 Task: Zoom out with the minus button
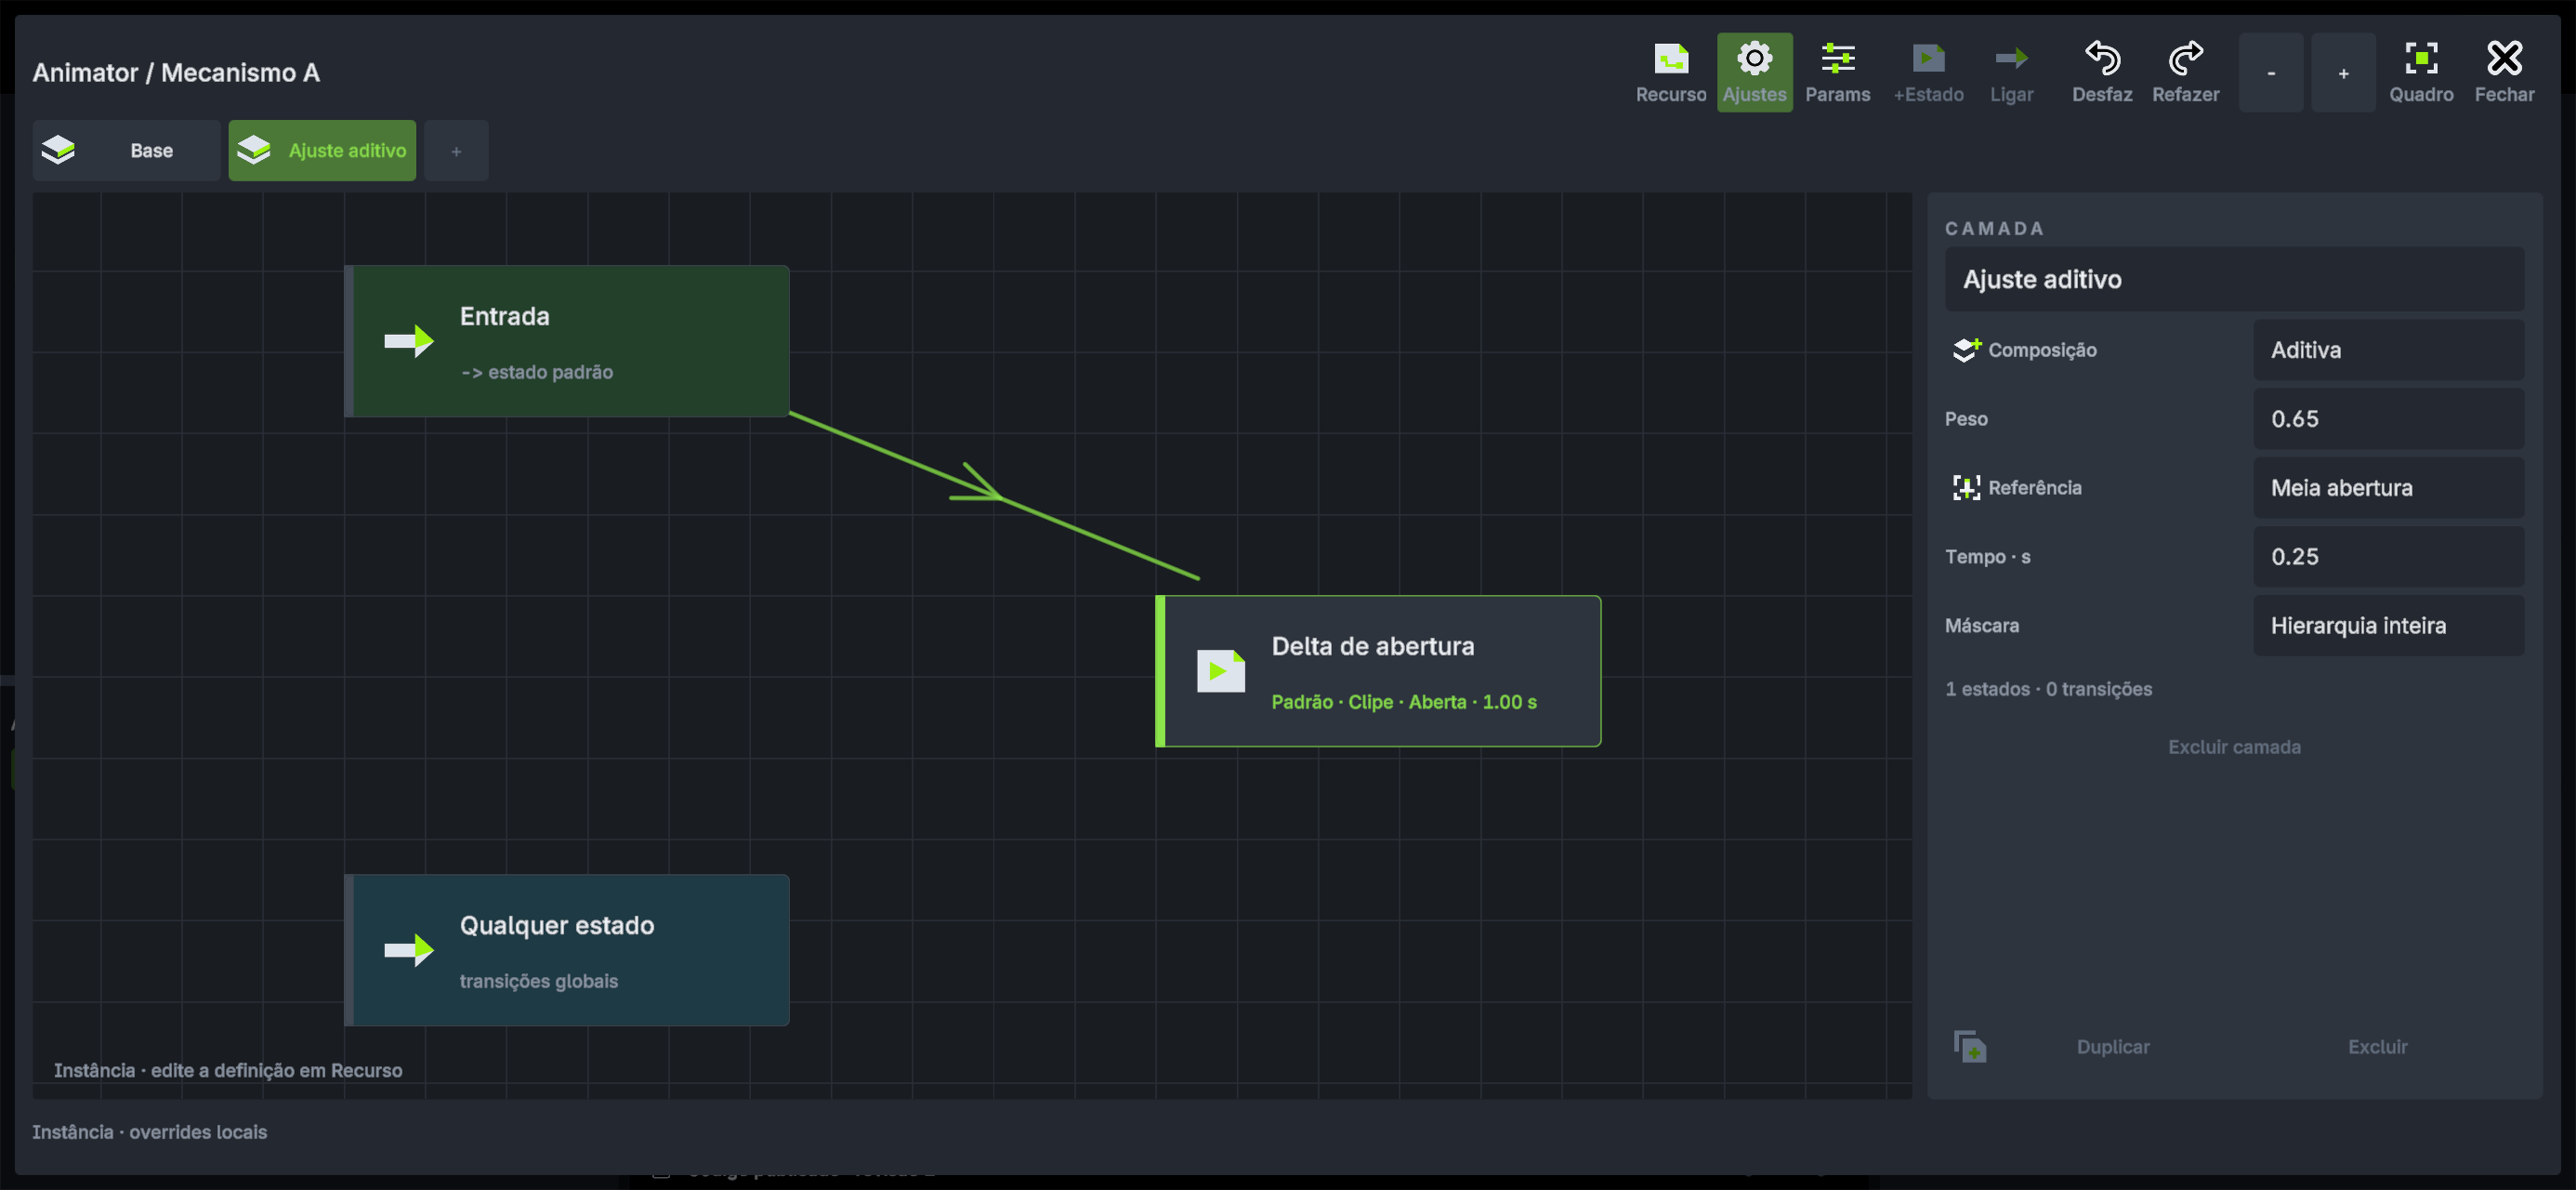pos(2271,73)
